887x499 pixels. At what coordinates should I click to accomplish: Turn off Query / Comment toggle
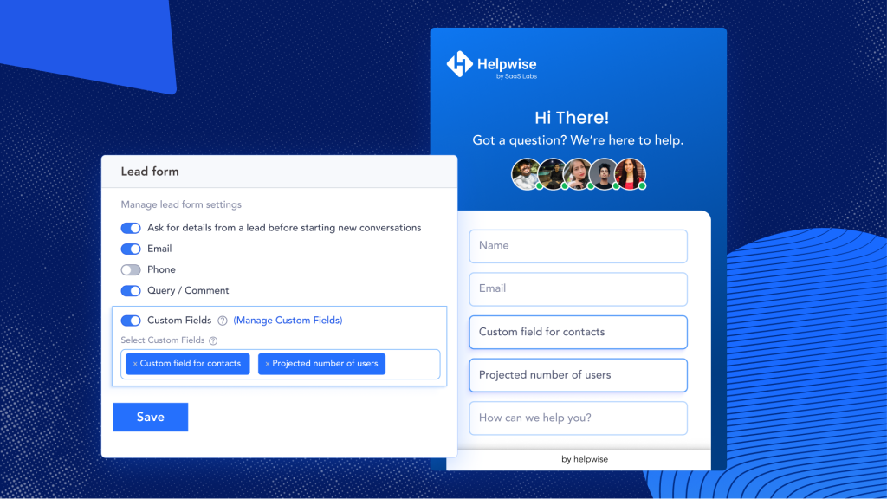131,291
